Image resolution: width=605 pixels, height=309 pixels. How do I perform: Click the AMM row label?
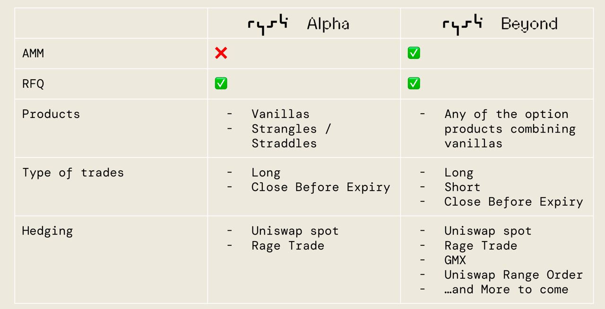pyautogui.click(x=33, y=53)
